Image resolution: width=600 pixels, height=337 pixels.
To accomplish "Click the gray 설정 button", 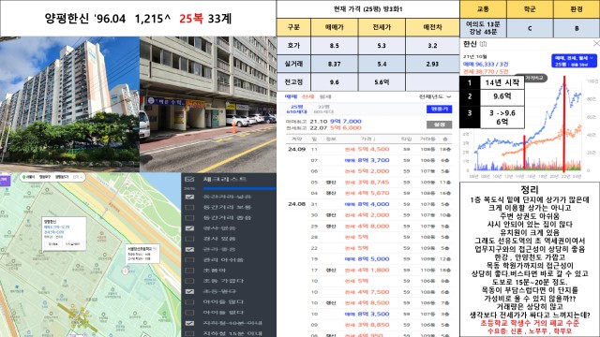I will coord(439,125).
